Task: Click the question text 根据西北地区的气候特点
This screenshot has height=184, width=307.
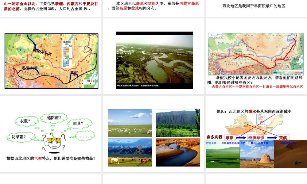Action: pos(51,158)
